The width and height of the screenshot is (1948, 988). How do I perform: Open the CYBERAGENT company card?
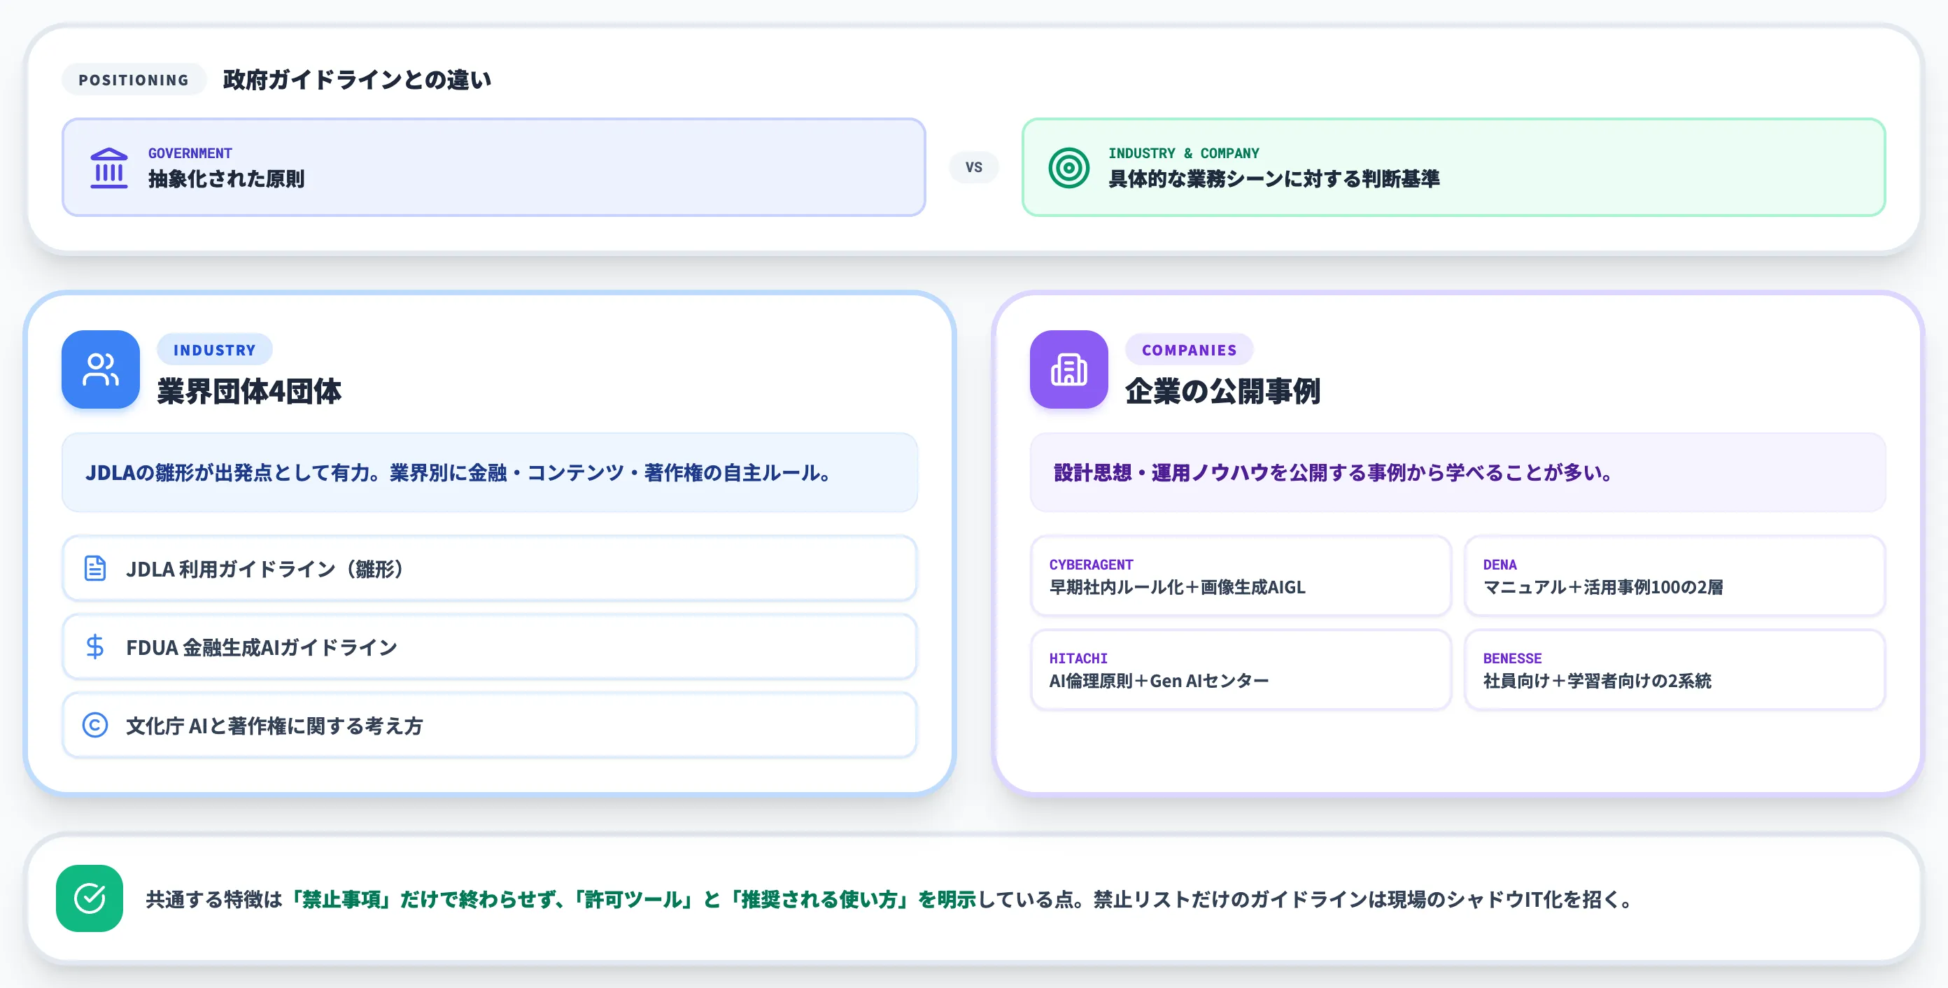pyautogui.click(x=1240, y=576)
